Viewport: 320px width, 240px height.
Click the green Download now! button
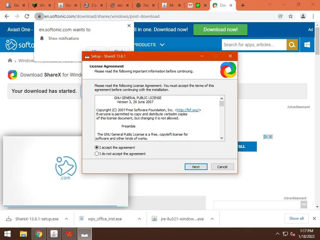(x=220, y=30)
